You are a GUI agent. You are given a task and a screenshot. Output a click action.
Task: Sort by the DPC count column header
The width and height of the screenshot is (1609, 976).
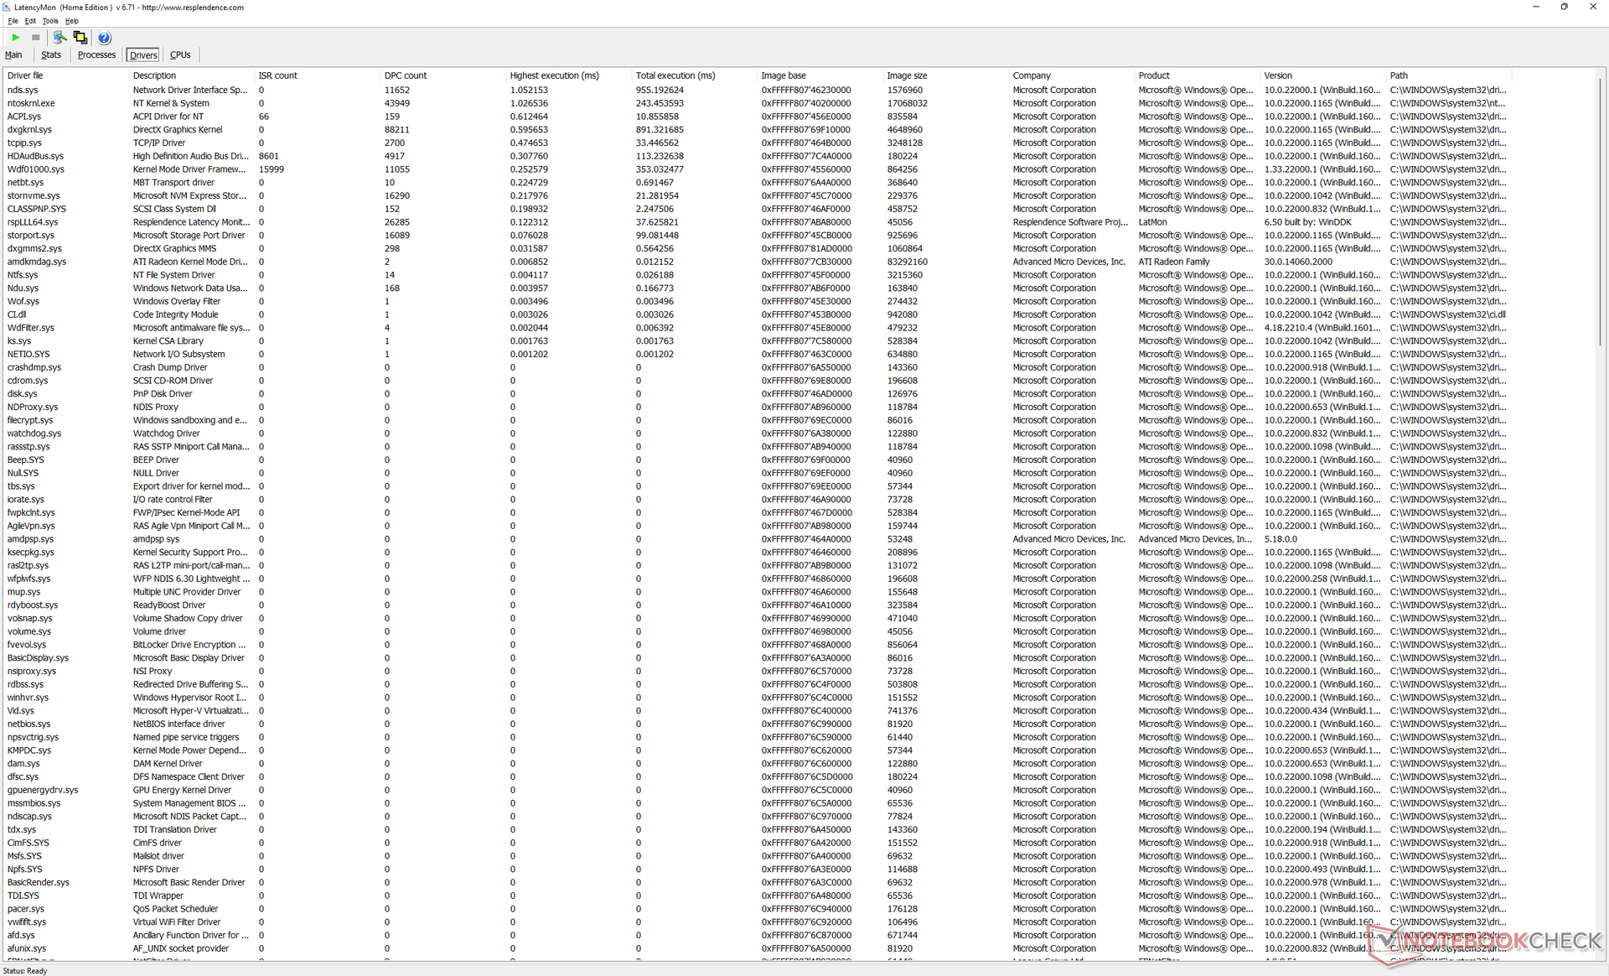406,75
